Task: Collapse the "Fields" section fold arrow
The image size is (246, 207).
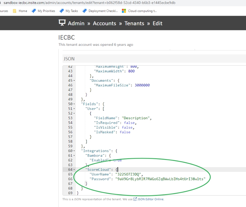Action: [74, 104]
